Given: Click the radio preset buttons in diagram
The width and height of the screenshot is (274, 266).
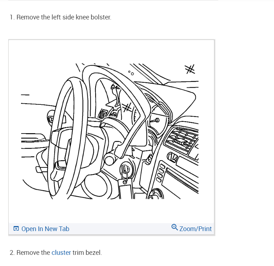Looking at the screenshot, I should (161, 173).
